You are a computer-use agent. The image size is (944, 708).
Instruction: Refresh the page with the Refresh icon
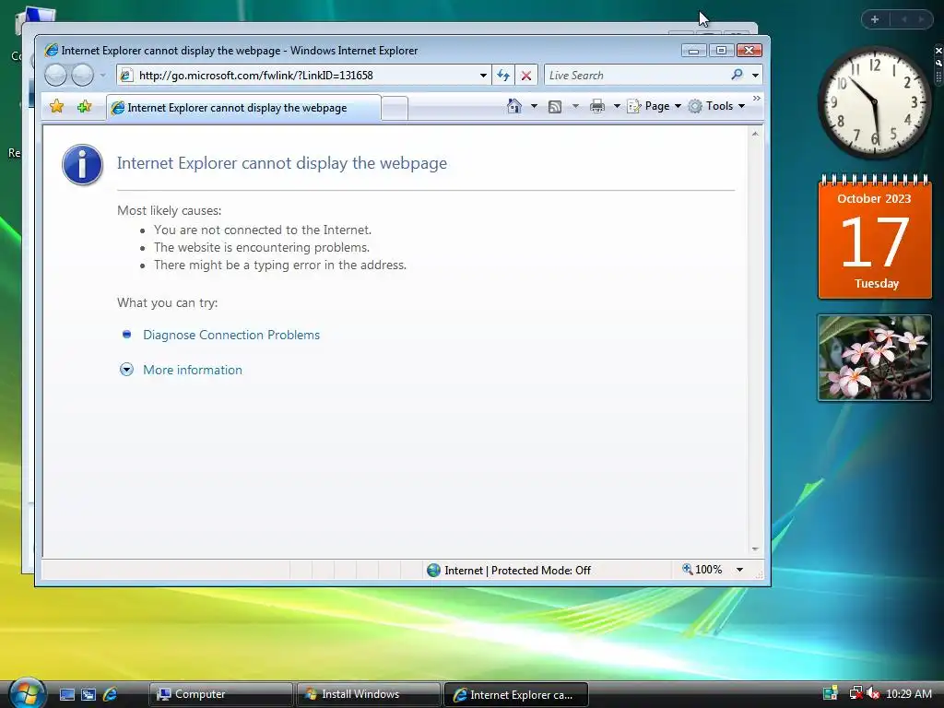tap(503, 76)
